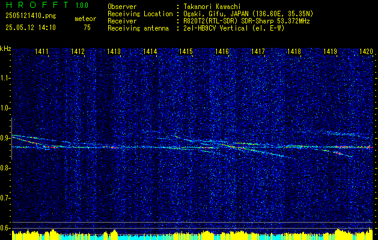The image size is (378, 240).
Task: Click the 0.8 frequency axis label
Action: (x=5, y=168)
